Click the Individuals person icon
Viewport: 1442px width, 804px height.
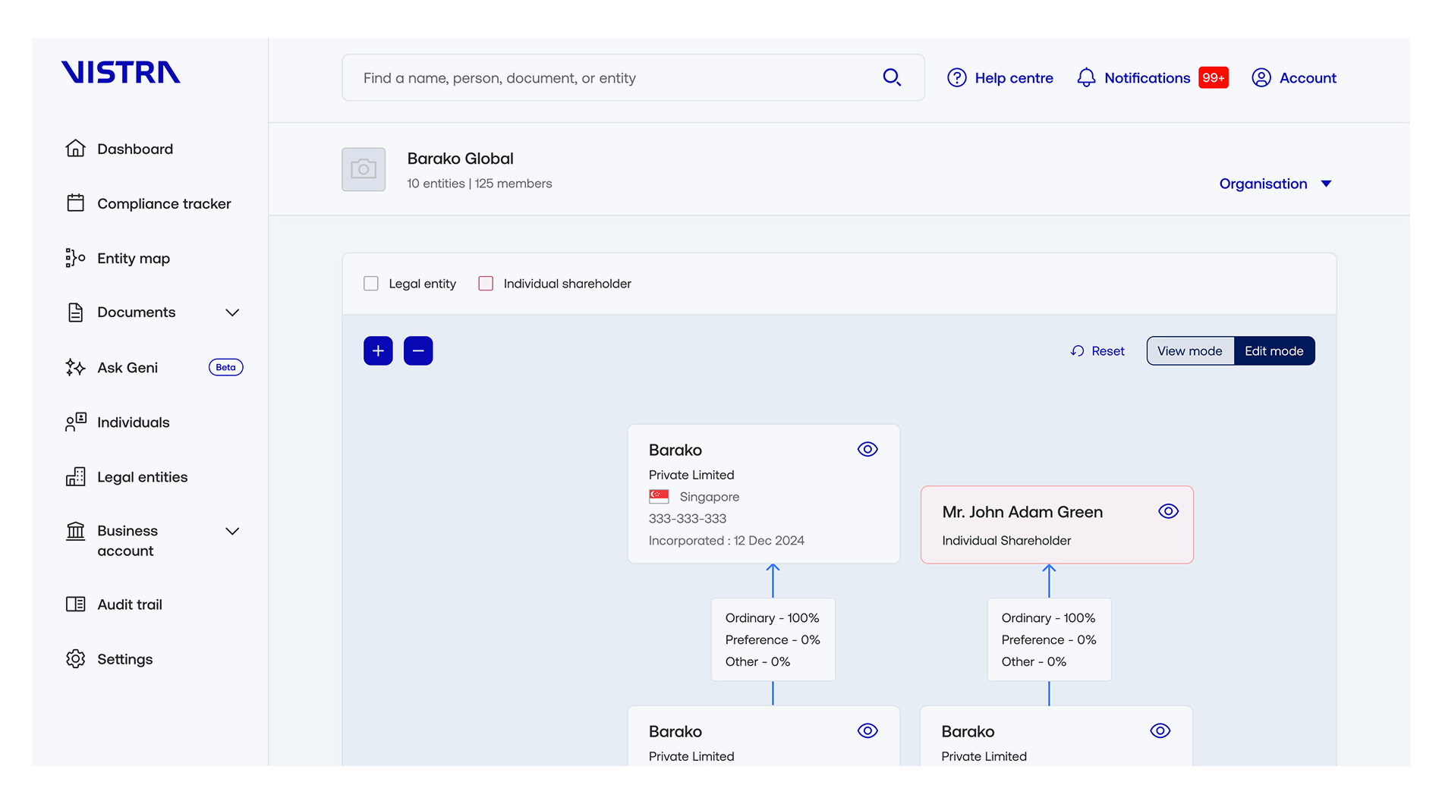[75, 422]
